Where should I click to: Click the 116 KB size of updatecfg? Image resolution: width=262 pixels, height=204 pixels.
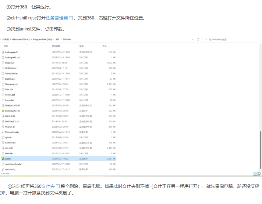(x=113, y=170)
